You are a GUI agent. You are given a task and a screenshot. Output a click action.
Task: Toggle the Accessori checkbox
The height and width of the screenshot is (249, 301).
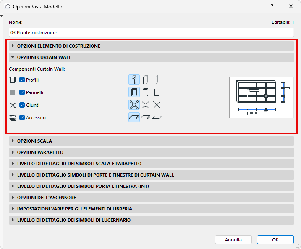(x=22, y=118)
